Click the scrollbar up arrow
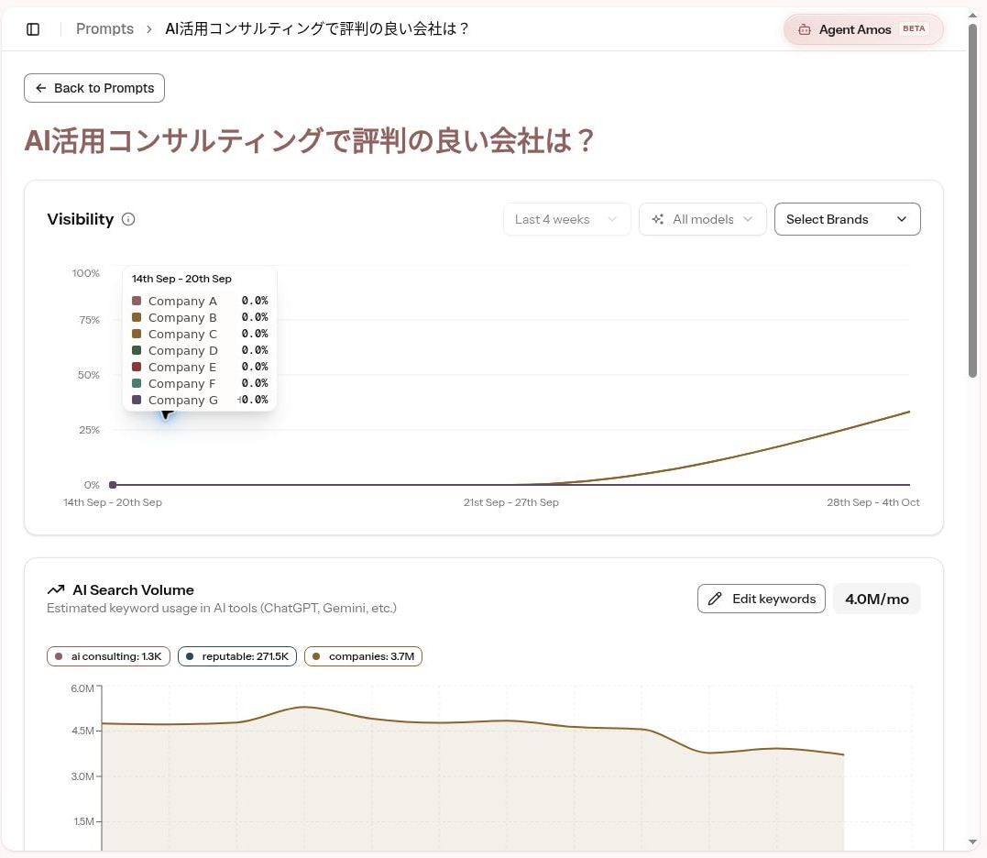This screenshot has height=858, width=987. [973, 15]
